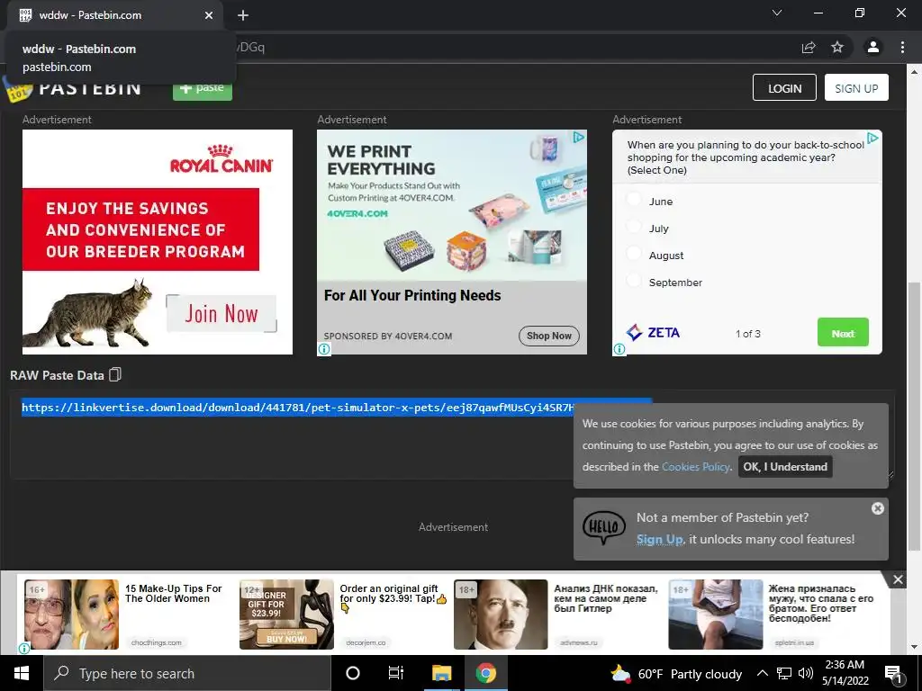The width and height of the screenshot is (922, 691).
Task: Open File Explorer from taskbar
Action: click(x=441, y=673)
